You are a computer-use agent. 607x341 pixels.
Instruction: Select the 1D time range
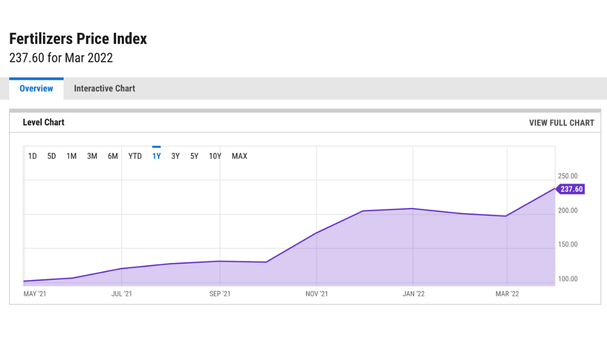[x=32, y=156]
